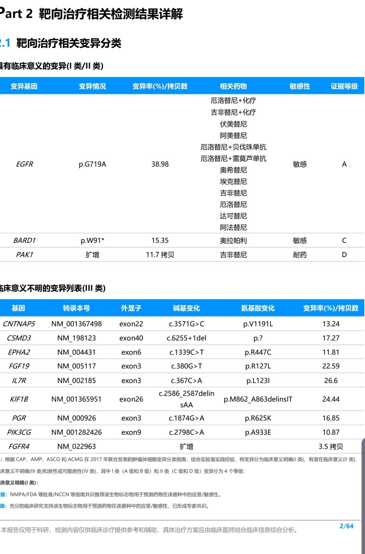Click drug entry 阿美替尼
365x554 pixels.
click(x=233, y=135)
